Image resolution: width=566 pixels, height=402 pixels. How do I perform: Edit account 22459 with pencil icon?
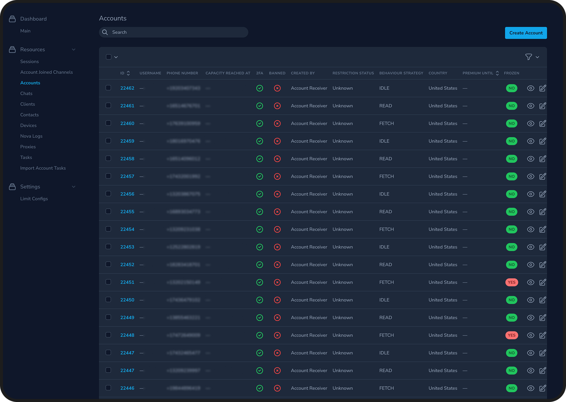[543, 141]
